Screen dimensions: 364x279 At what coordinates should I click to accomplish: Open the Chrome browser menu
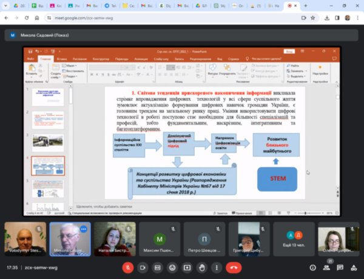click(357, 19)
